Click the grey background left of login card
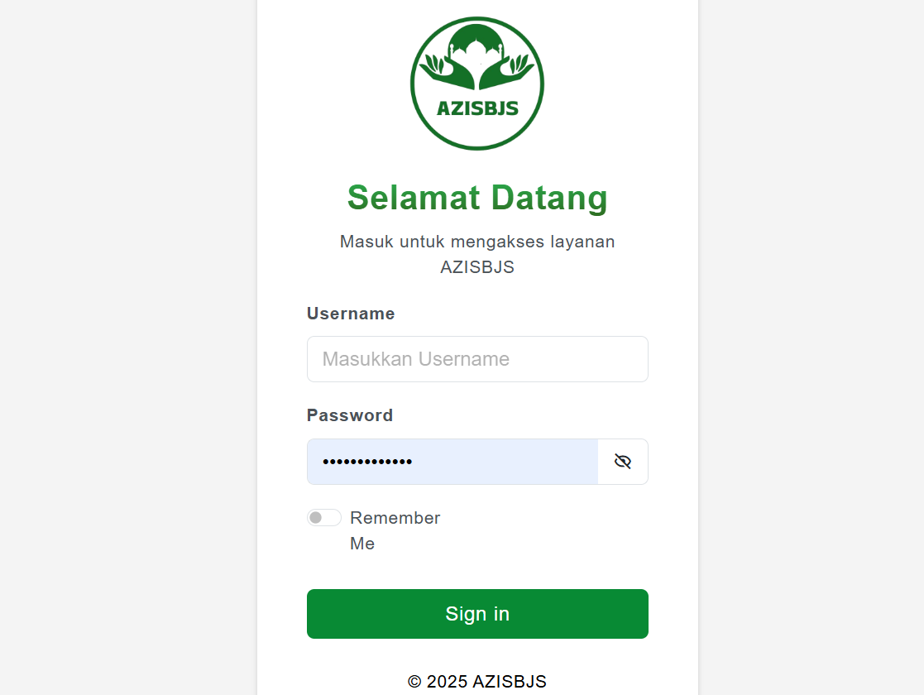 click(x=128, y=347)
